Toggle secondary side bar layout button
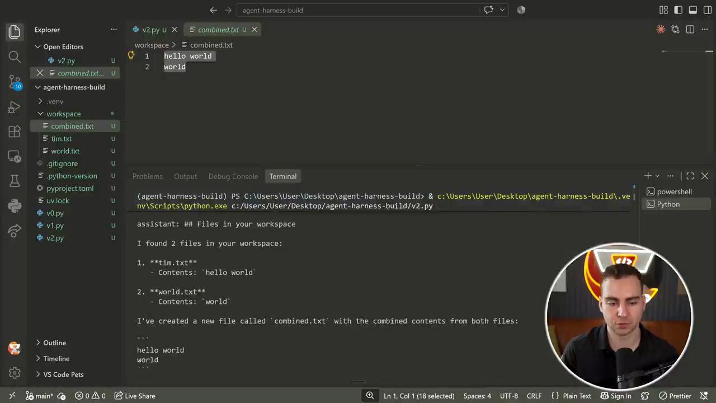The image size is (716, 403). point(707,10)
